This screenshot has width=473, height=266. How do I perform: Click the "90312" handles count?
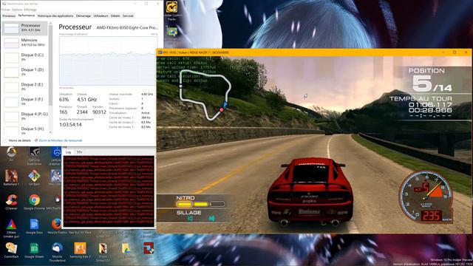click(99, 112)
